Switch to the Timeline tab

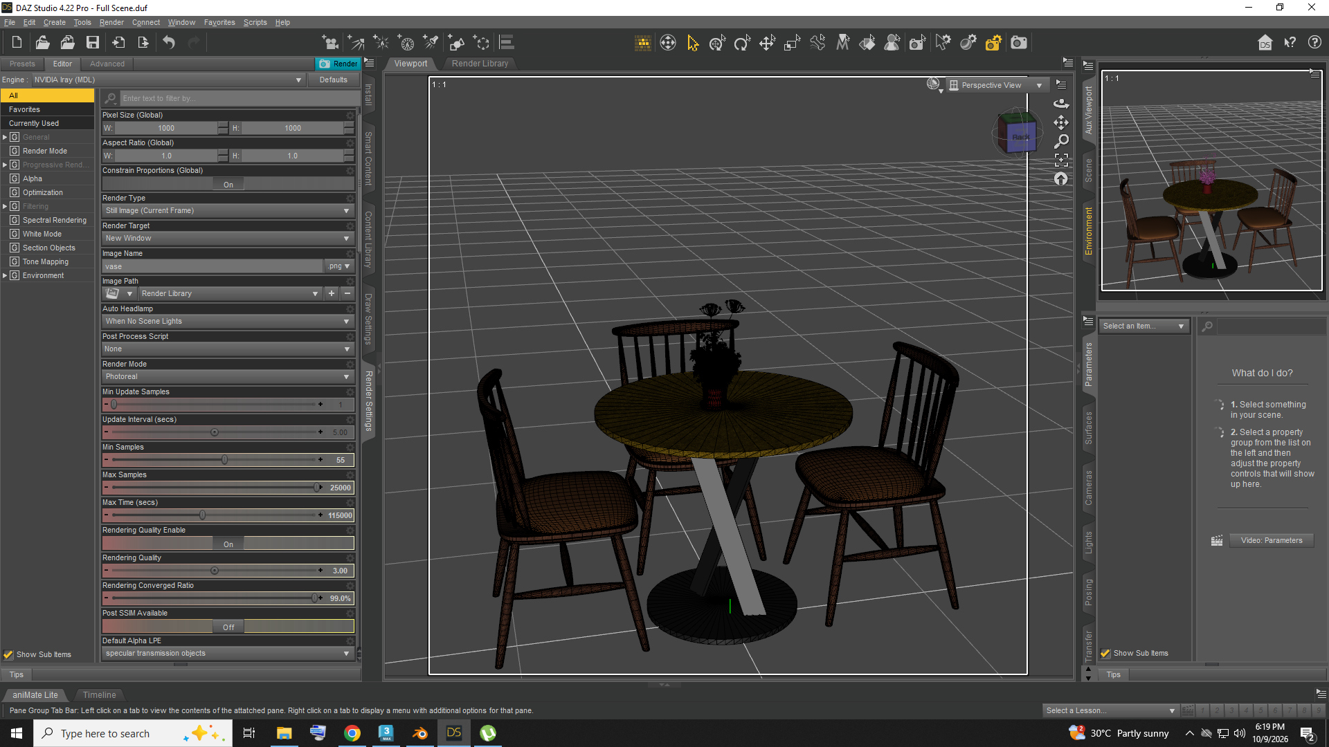click(x=99, y=695)
